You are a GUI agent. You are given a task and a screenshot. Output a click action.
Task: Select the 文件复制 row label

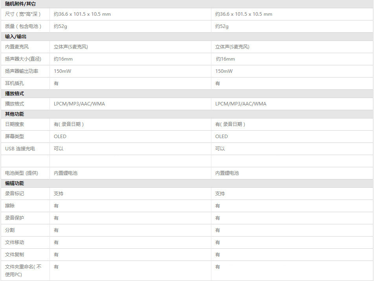pyautogui.click(x=15, y=255)
